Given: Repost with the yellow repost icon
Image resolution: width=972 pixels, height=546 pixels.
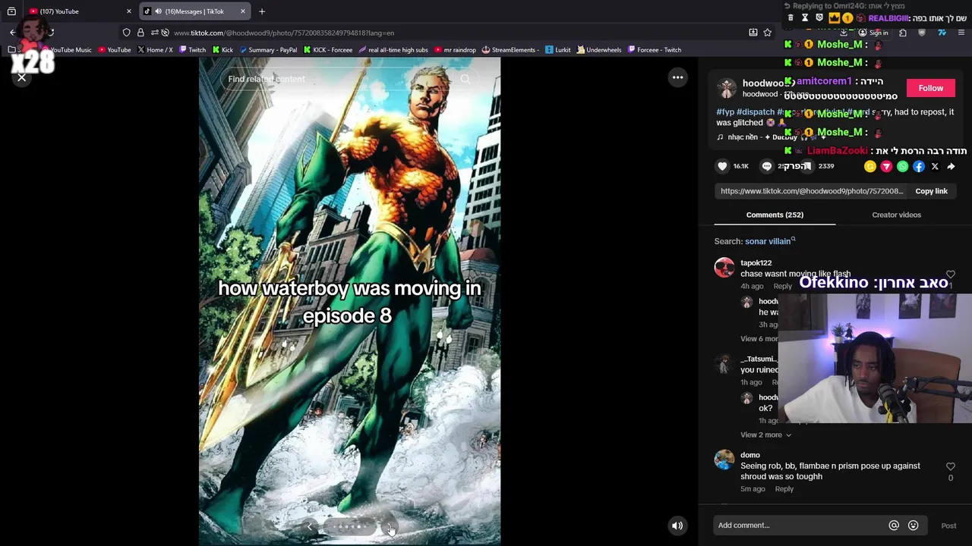Looking at the screenshot, I should (870, 166).
